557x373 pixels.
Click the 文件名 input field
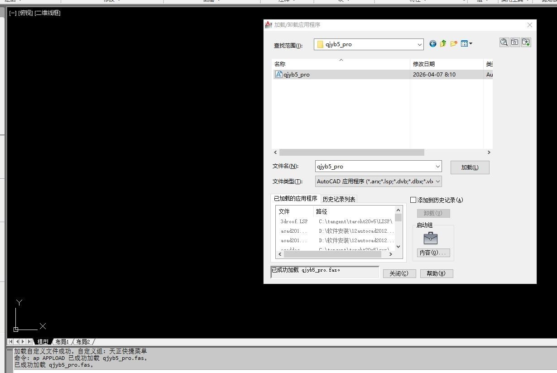[375, 166]
